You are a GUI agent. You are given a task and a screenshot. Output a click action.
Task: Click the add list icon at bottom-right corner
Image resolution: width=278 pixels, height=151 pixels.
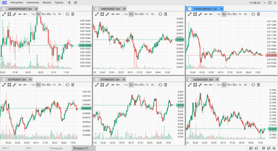coord(274,148)
